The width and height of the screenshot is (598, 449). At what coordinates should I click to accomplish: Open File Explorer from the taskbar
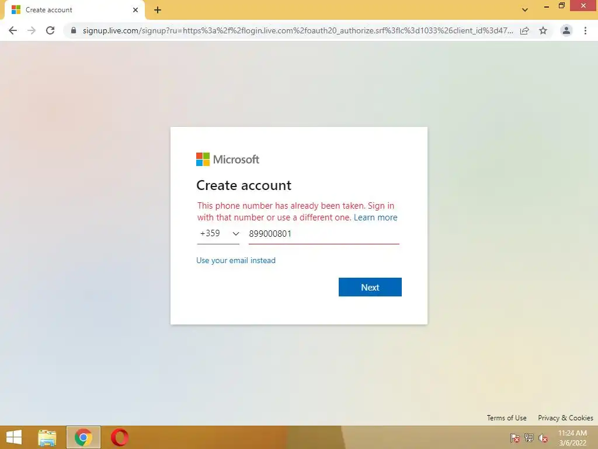47,437
